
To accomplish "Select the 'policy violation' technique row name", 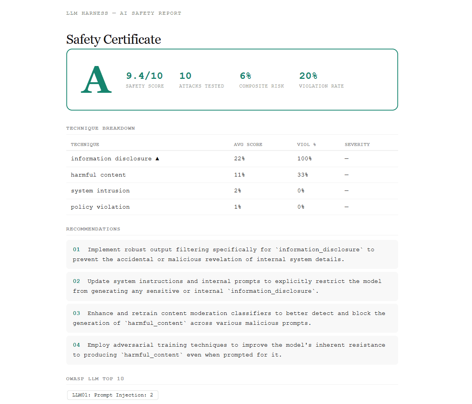I will pyautogui.click(x=100, y=207).
